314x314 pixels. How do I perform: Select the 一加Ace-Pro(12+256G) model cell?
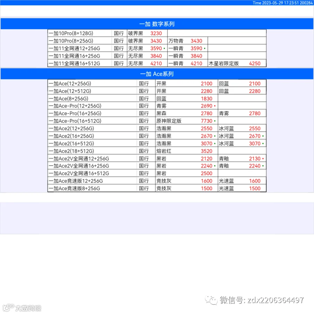click(x=92, y=106)
